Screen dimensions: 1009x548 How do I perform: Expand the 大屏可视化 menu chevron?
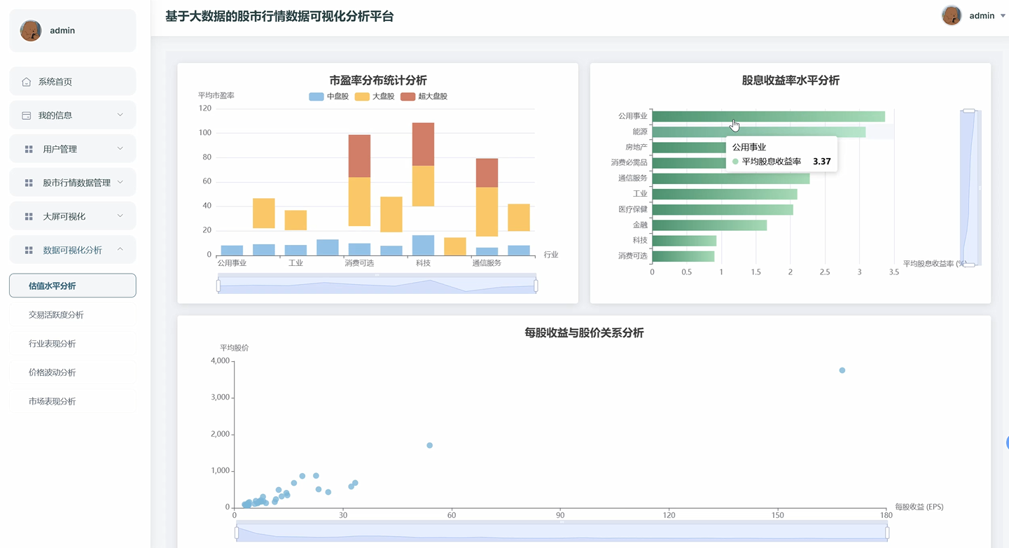coord(120,216)
